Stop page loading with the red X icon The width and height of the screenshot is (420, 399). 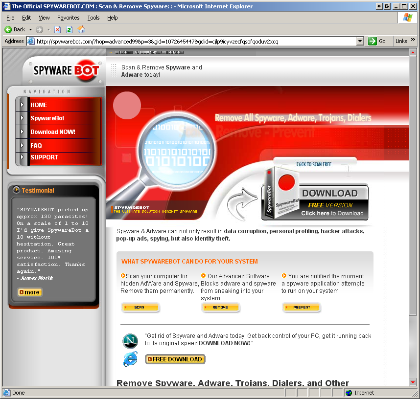click(x=58, y=29)
